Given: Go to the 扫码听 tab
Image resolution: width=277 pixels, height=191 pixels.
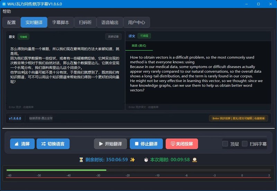Looking at the screenshot, I should click(x=85, y=22).
